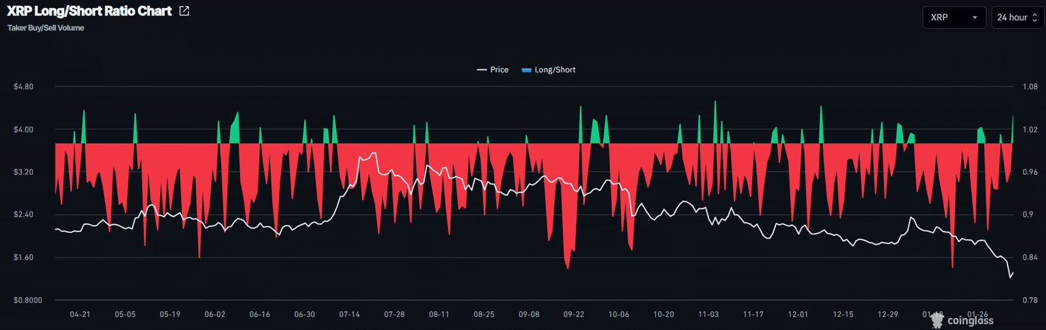Select the 04-21 date on x-axis
The image size is (1046, 330).
(x=80, y=314)
